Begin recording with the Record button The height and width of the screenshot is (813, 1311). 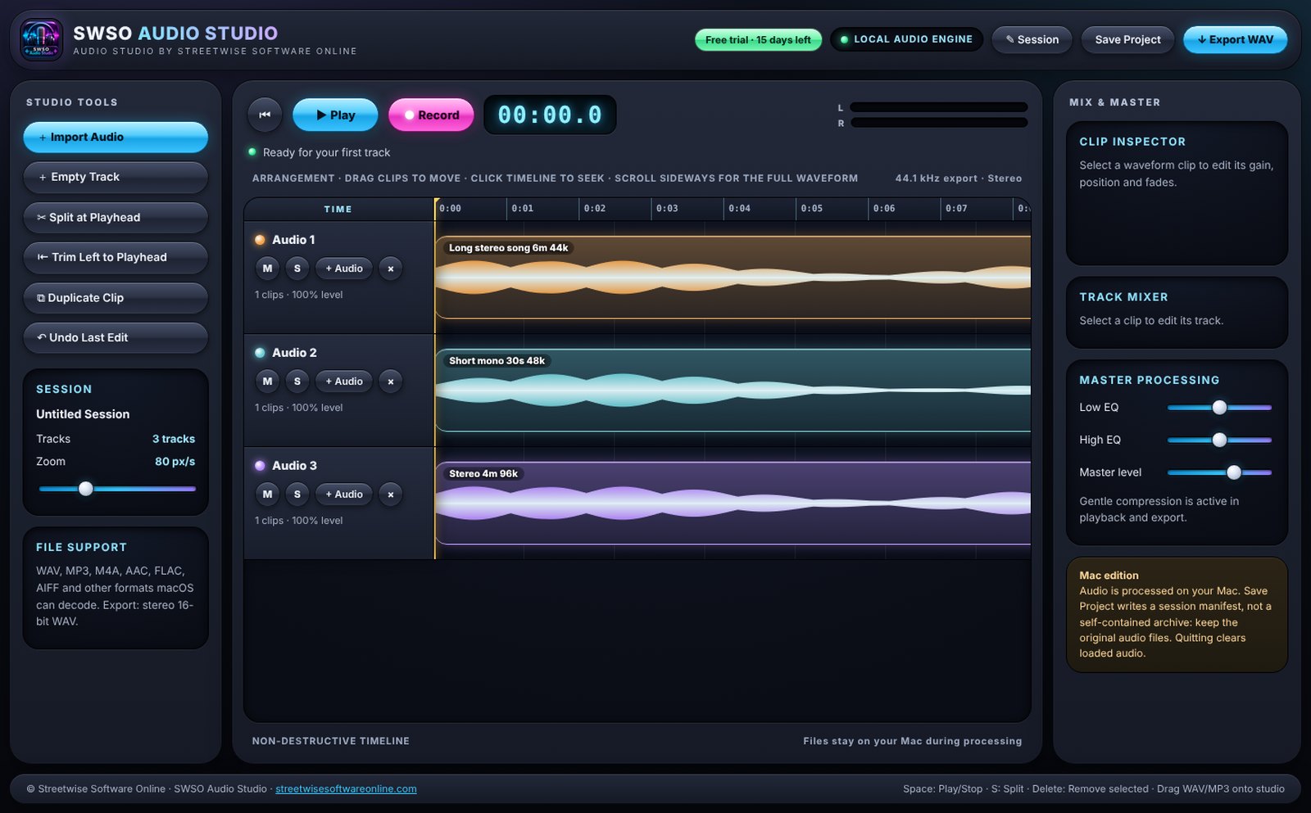431,115
